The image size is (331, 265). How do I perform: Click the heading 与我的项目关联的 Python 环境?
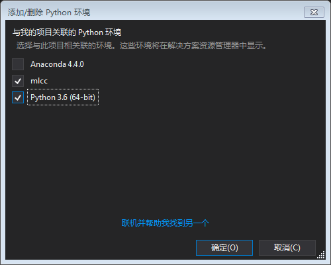pos(67,32)
